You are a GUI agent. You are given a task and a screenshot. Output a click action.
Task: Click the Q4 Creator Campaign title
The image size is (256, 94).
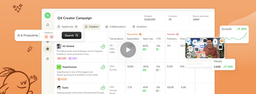pyautogui.click(x=74, y=18)
